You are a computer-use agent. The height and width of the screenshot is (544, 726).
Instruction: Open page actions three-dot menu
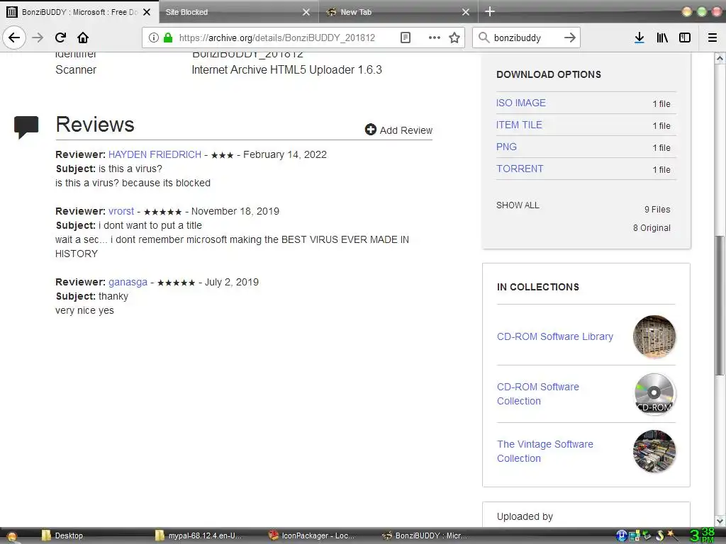[x=435, y=38]
